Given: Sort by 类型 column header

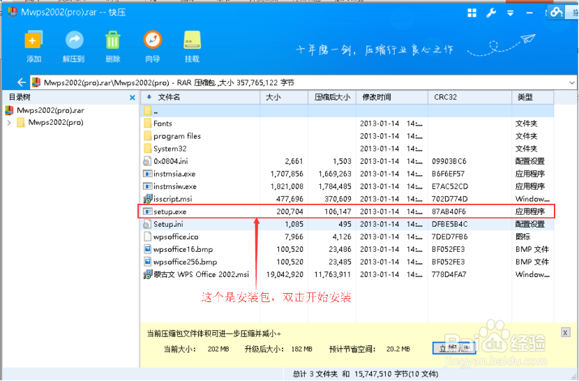Looking at the screenshot, I should (532, 97).
